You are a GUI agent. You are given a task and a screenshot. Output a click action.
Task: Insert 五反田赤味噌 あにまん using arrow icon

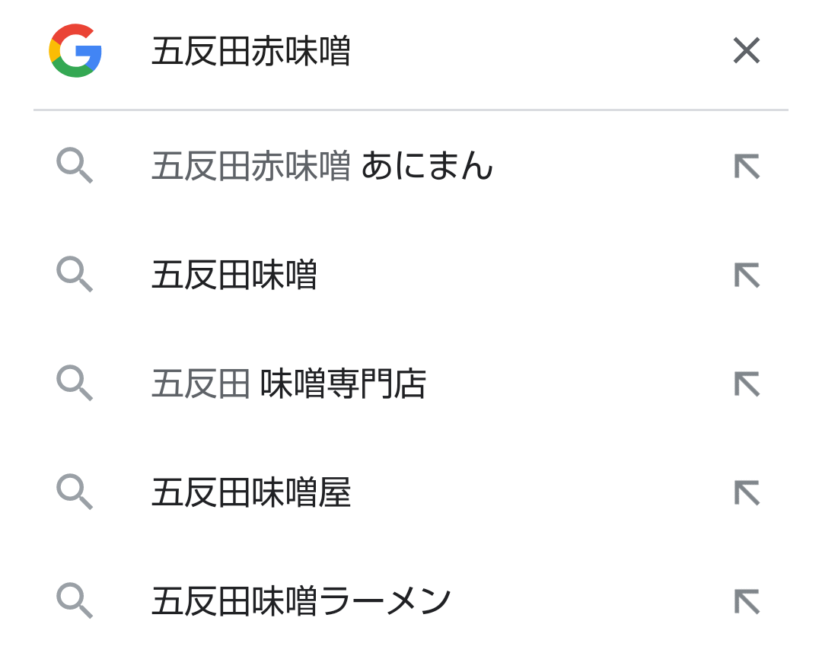(747, 166)
